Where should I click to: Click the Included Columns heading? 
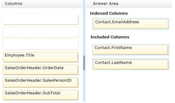pos(110,37)
